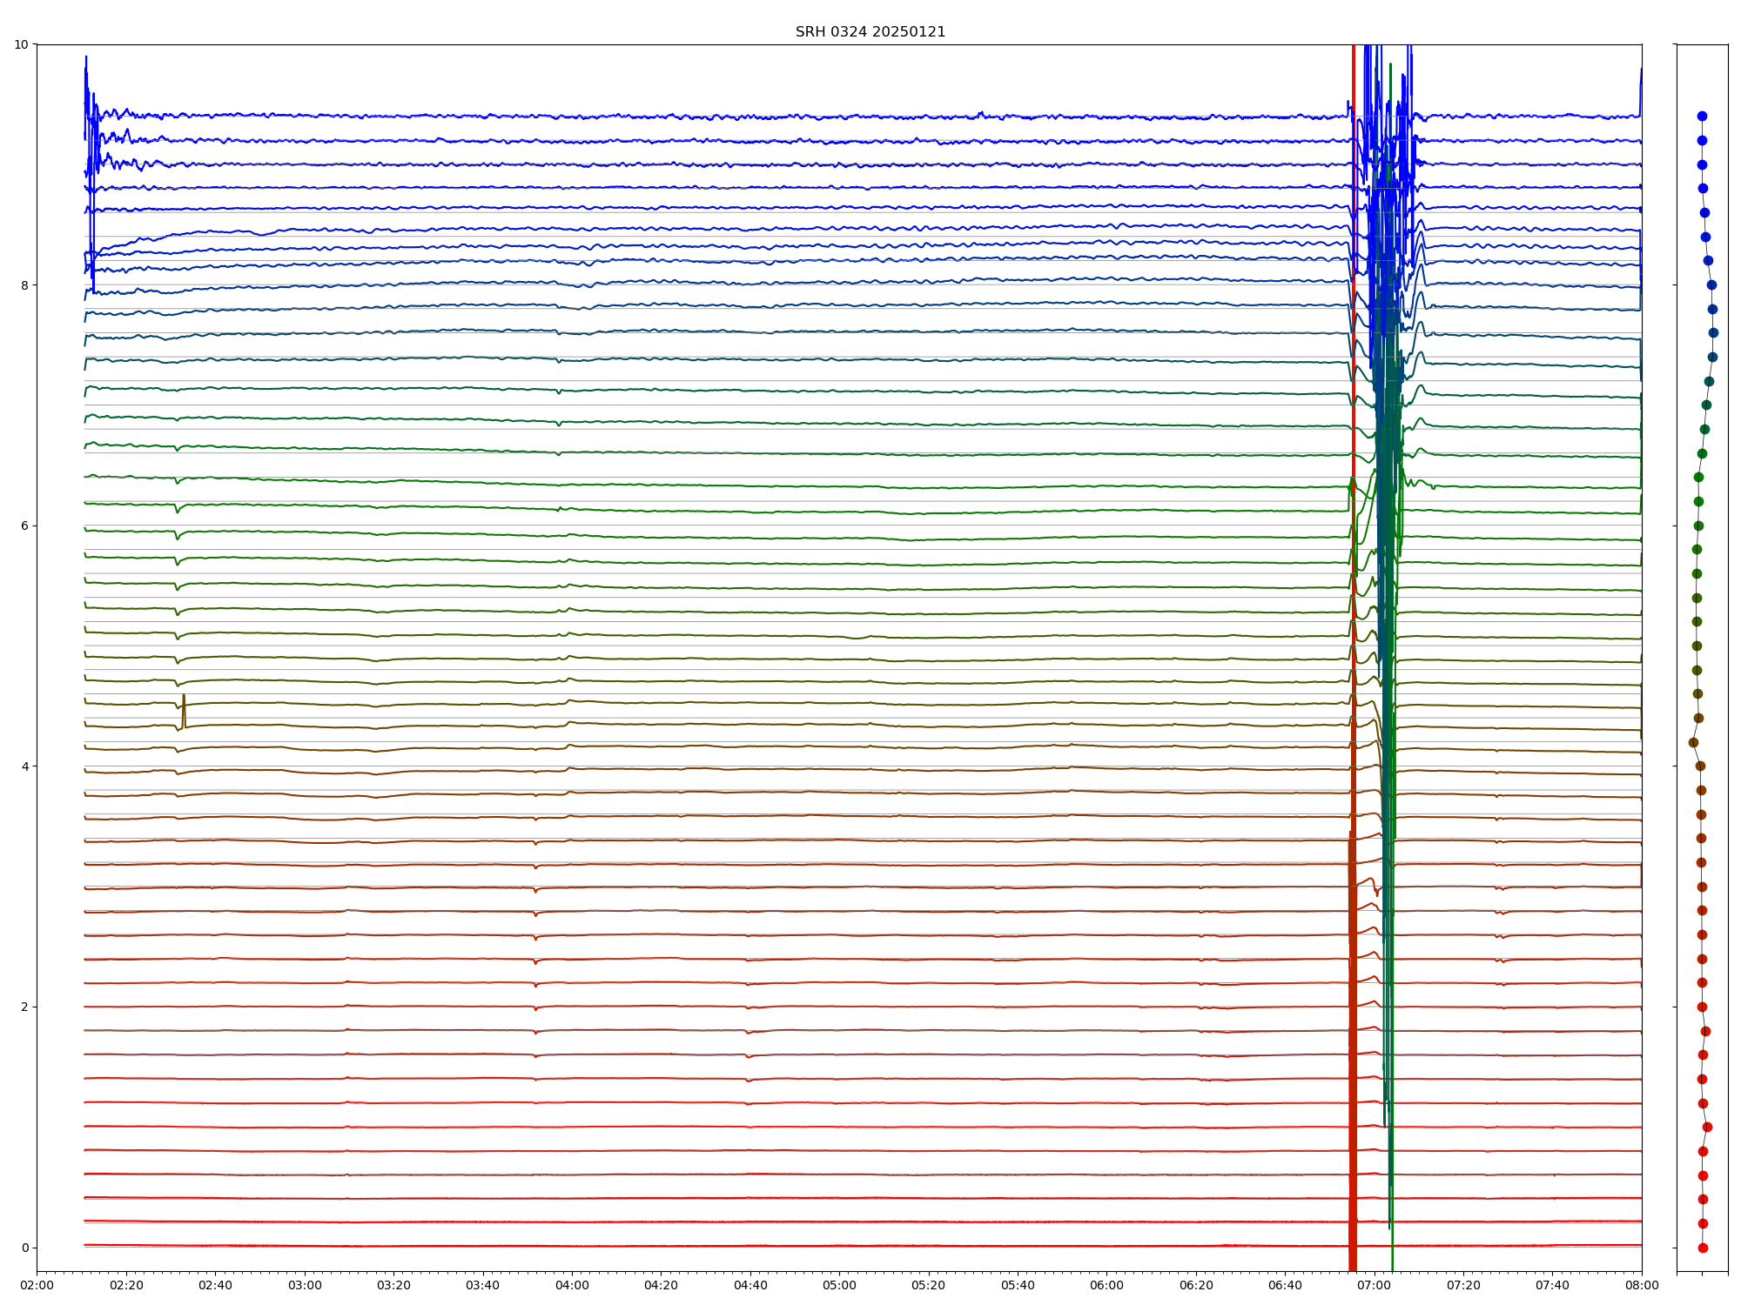Click the y-axis tick label 10

21,44
